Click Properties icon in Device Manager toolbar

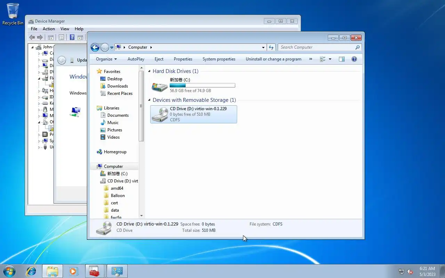tap(61, 38)
